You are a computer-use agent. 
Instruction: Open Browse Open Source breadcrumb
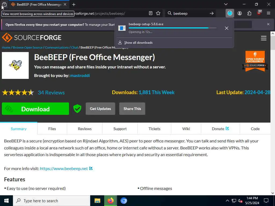pyautogui.click(x=28, y=47)
